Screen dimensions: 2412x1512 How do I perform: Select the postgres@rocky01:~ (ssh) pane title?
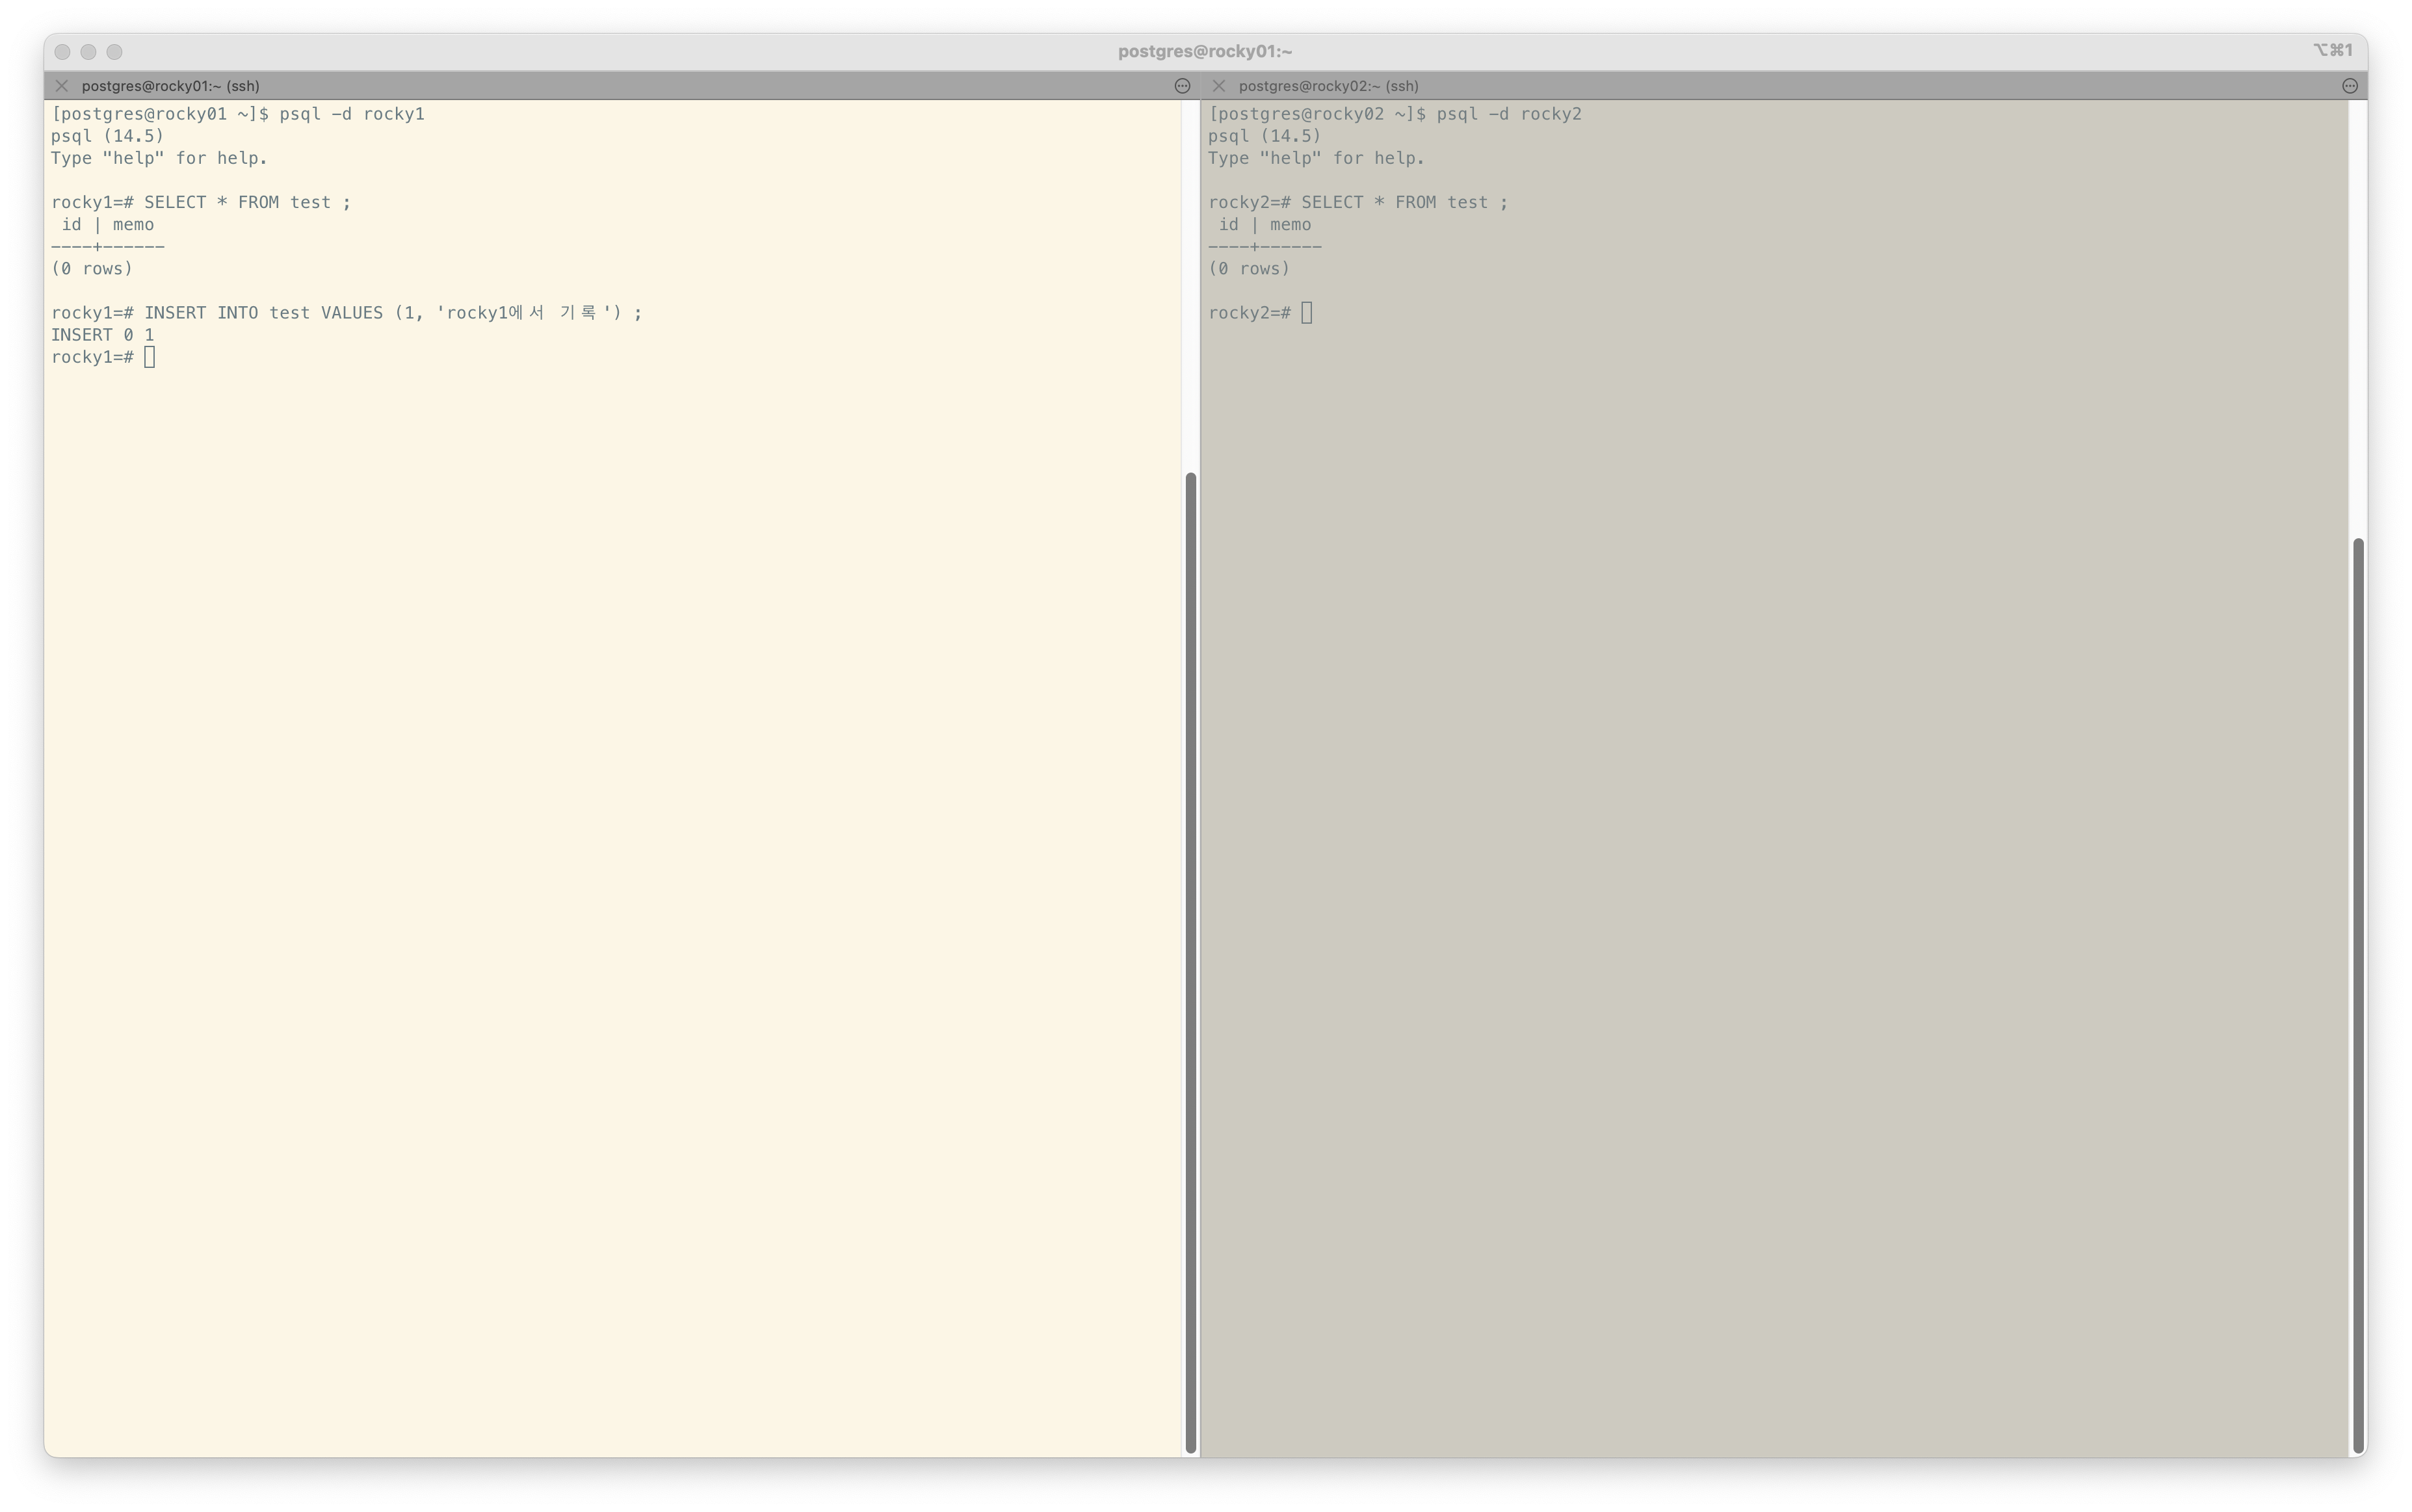(170, 86)
